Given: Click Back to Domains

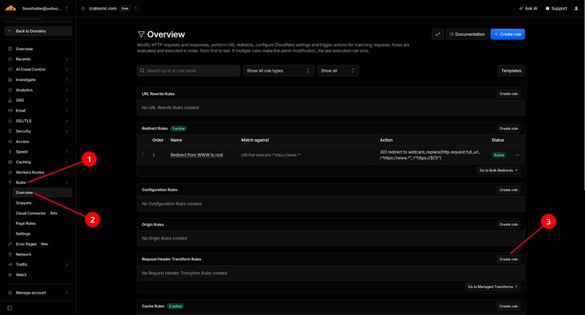Looking at the screenshot, I should (x=38, y=31).
